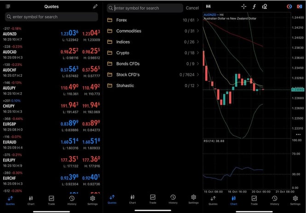Select the EURGBP quote row
The image size is (306, 213).
[x=52, y=124]
